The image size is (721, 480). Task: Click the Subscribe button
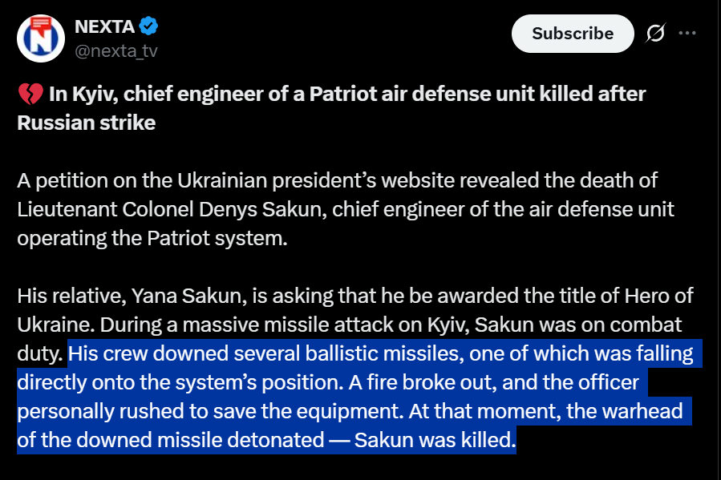pos(573,34)
